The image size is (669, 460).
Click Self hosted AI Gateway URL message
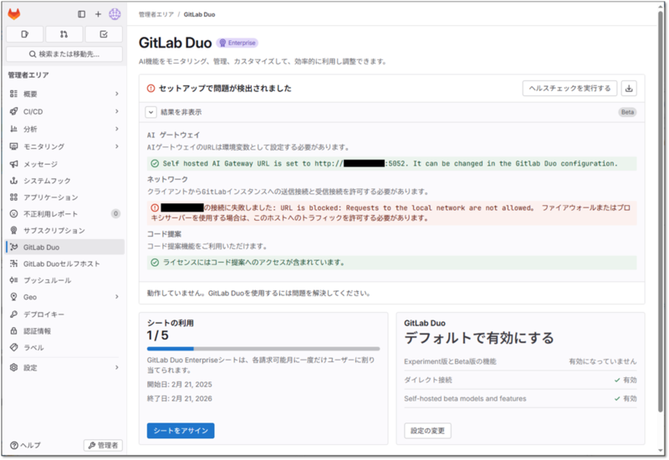point(391,163)
